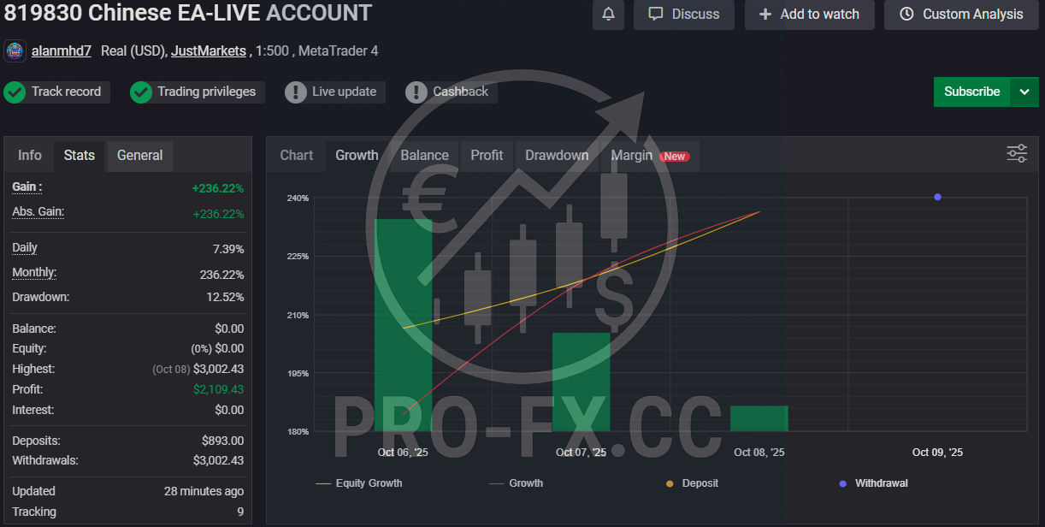The width and height of the screenshot is (1045, 527).
Task: Toggle Deposit legend marker visibility
Action: [x=670, y=483]
